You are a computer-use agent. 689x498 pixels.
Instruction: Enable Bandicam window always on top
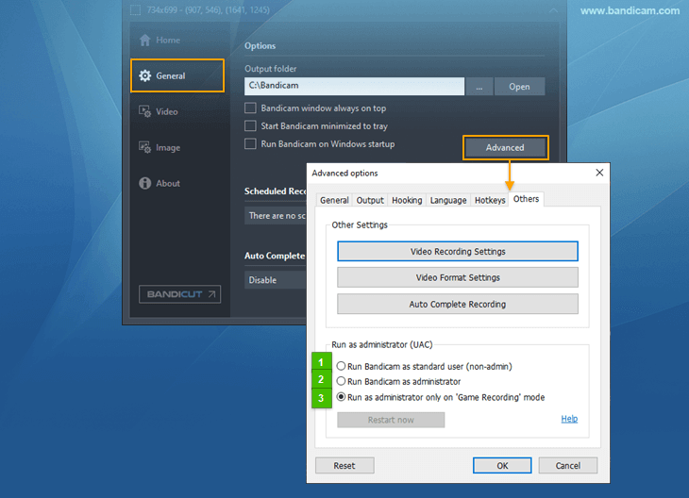pos(250,108)
